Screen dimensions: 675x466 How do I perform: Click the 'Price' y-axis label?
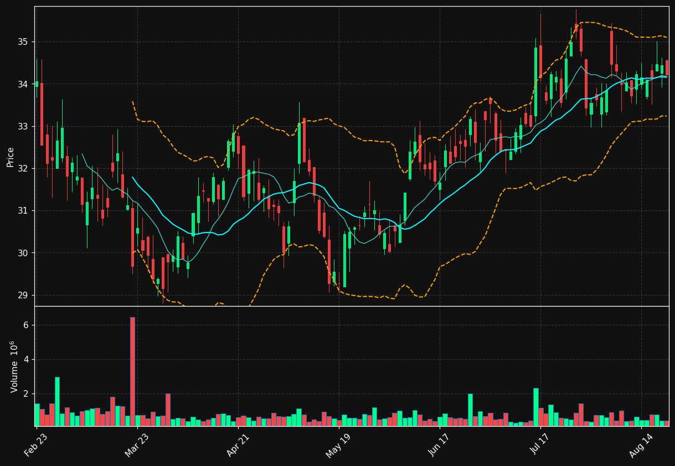[x=11, y=157]
